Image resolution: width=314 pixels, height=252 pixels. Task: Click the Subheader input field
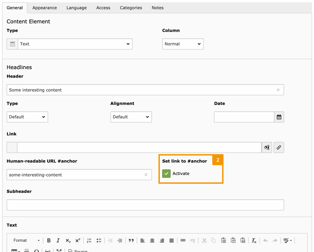[x=145, y=205]
